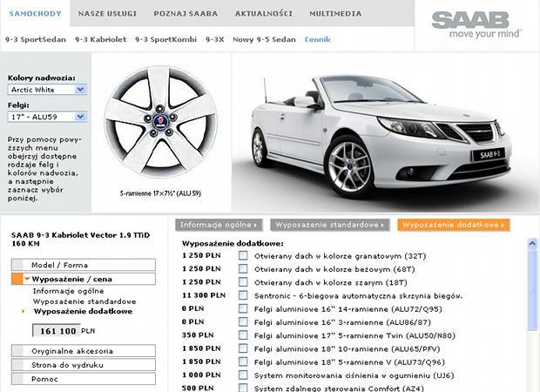Click the 5-spoke ALU59 wheel image
This screenshot has width=540, height=392.
pyautogui.click(x=161, y=122)
